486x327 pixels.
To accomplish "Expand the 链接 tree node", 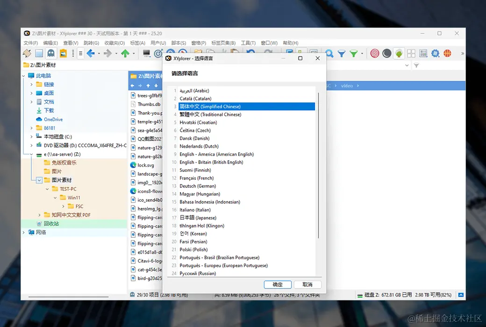I will click(31, 84).
